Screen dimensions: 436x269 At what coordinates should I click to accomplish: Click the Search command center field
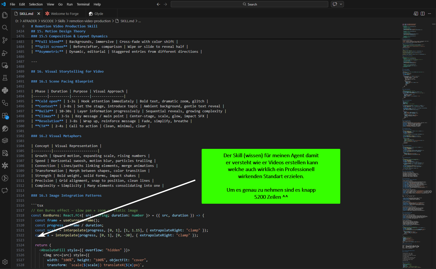coord(249,4)
